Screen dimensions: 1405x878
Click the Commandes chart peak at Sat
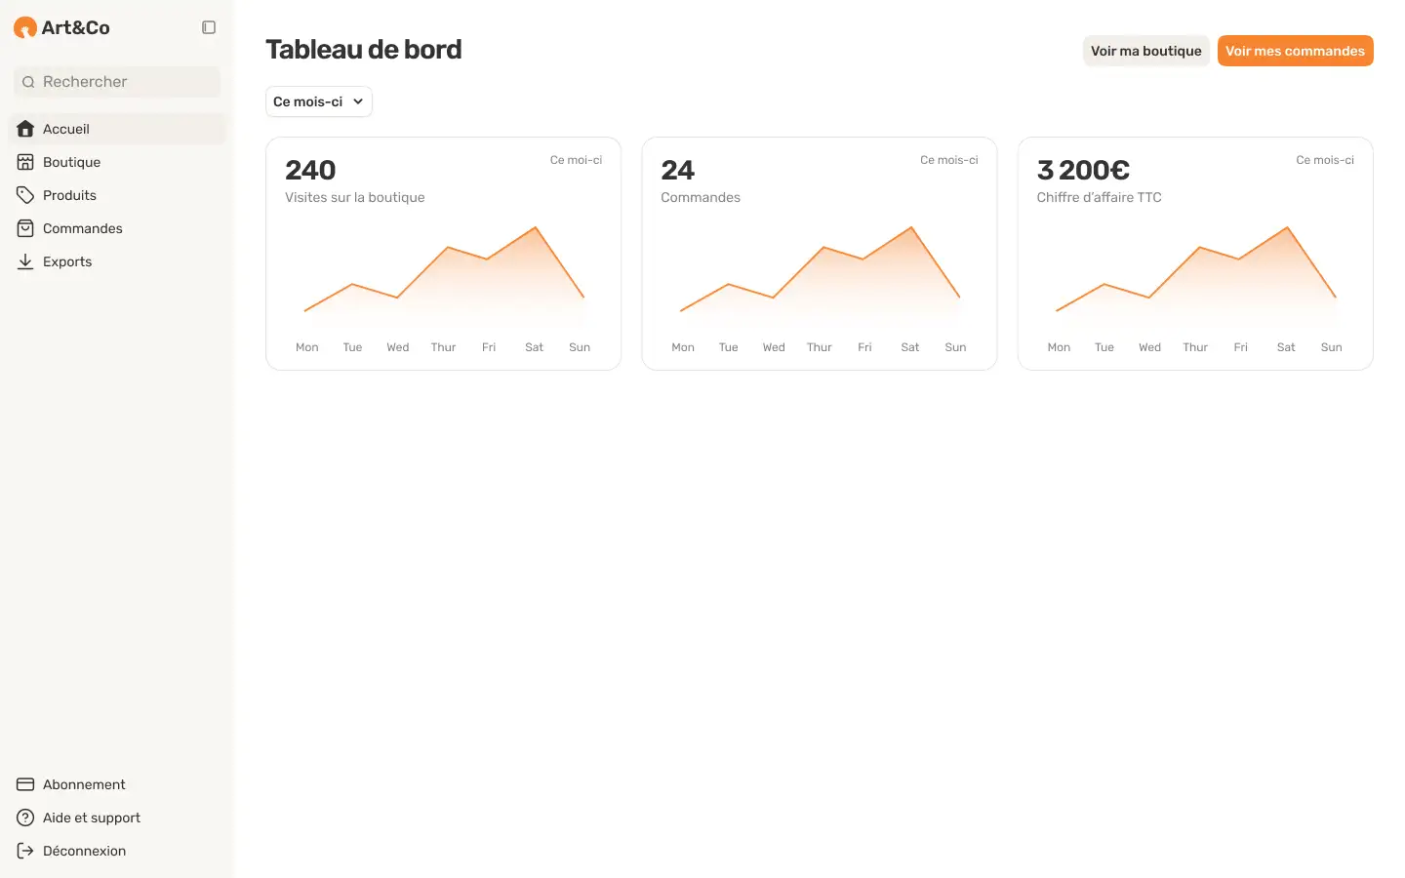coord(911,228)
